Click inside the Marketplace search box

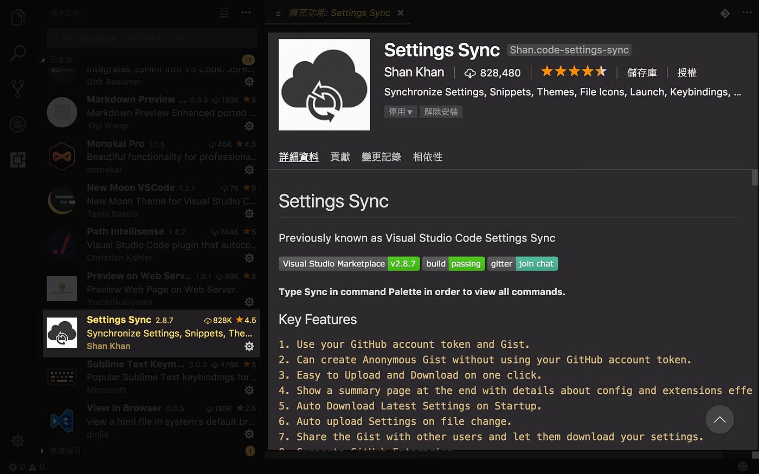[151, 38]
